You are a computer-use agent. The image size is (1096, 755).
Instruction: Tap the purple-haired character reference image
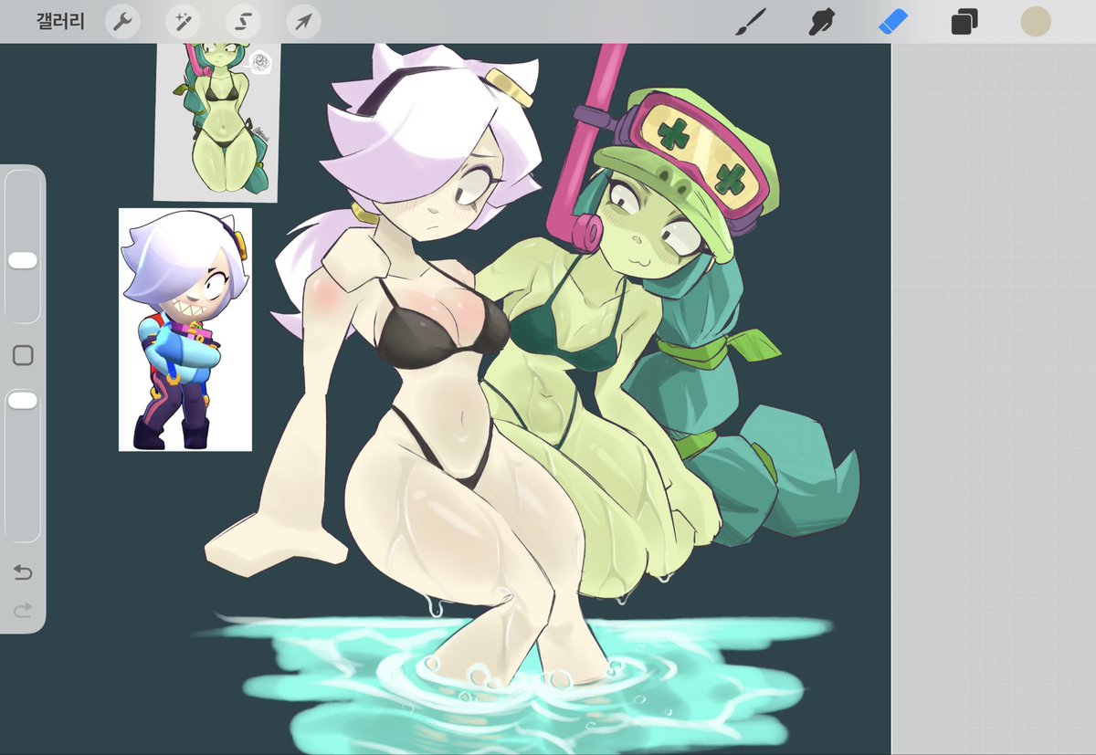(185, 330)
